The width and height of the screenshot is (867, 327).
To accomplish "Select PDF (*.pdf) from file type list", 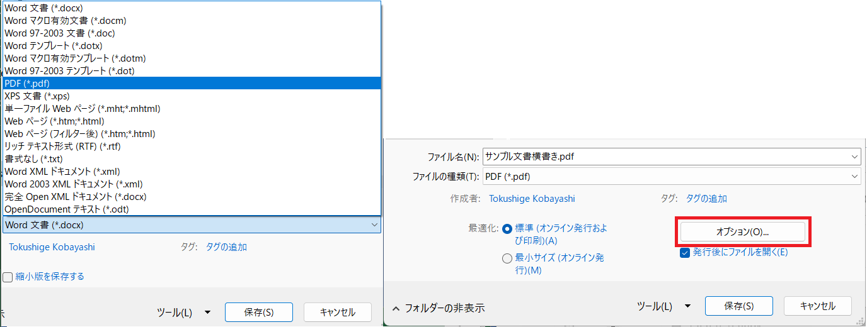I will tap(26, 83).
